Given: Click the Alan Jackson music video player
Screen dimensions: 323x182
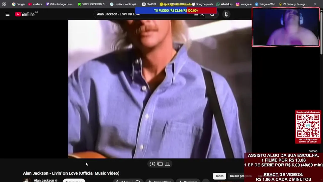Looking at the screenshot, I should tap(160, 89).
